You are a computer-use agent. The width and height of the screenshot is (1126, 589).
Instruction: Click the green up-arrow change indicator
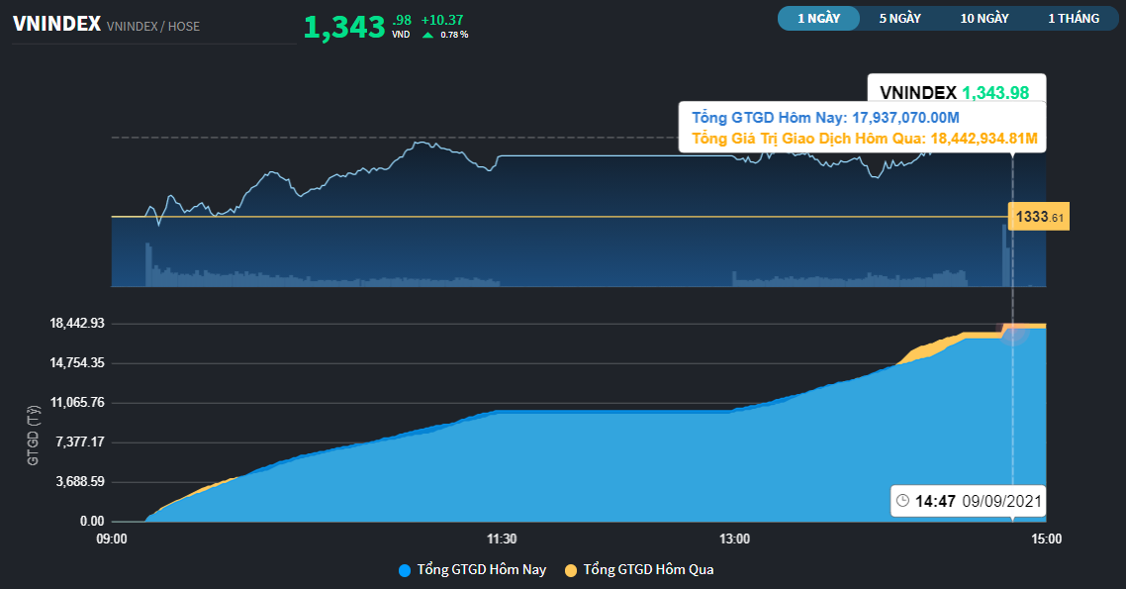pyautogui.click(x=428, y=35)
